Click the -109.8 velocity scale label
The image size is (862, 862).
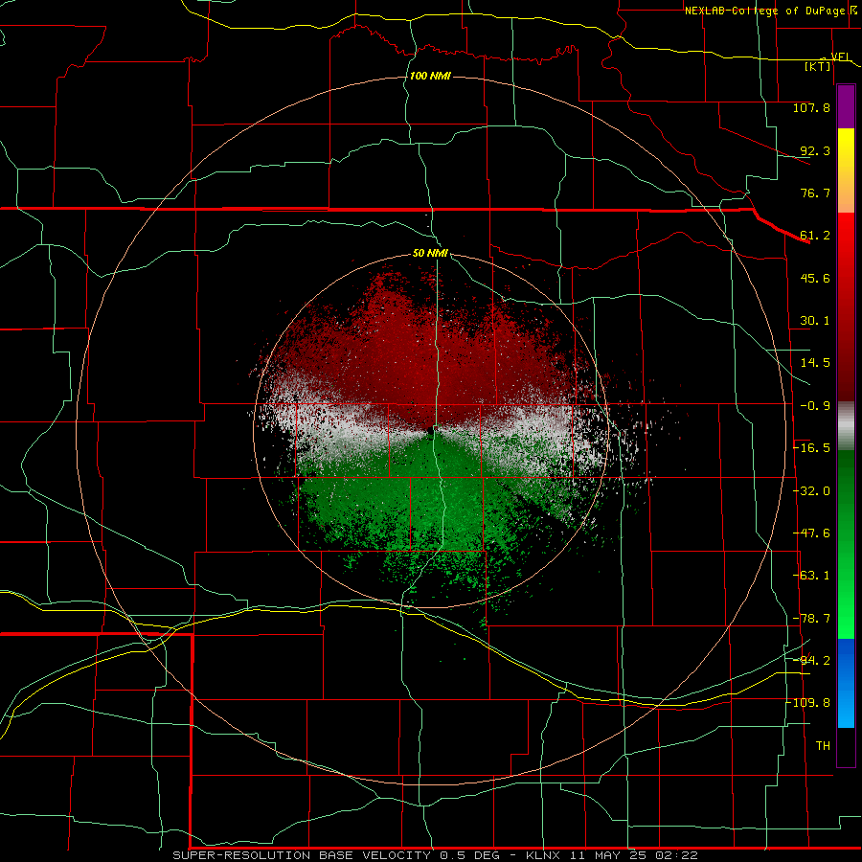coord(808,703)
